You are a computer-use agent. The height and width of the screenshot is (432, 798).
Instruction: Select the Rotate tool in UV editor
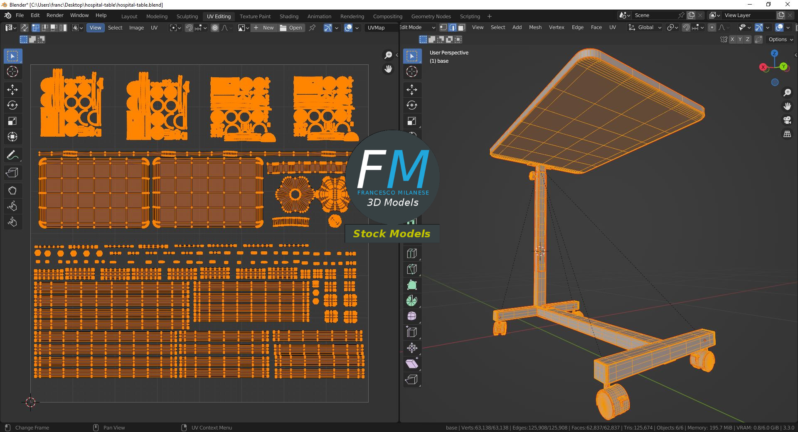coord(12,106)
